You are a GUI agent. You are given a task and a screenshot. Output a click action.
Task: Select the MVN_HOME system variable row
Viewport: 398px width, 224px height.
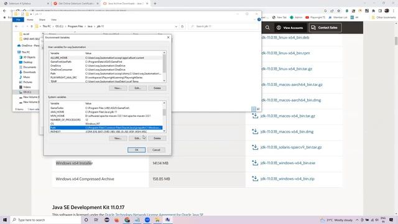point(106,116)
